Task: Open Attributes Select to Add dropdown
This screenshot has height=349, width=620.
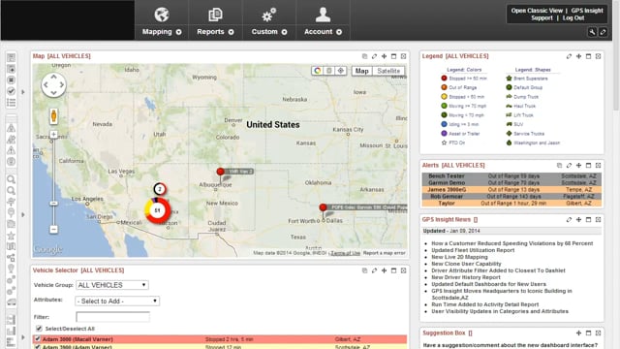Action: click(x=117, y=301)
